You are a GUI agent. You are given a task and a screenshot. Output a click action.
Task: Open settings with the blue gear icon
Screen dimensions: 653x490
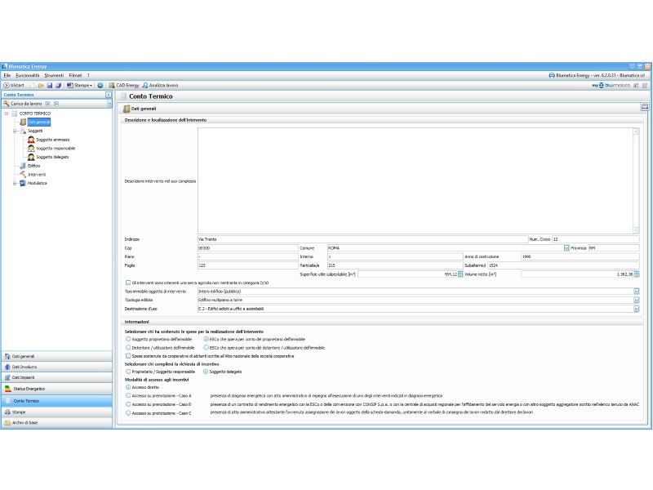[x=100, y=86]
